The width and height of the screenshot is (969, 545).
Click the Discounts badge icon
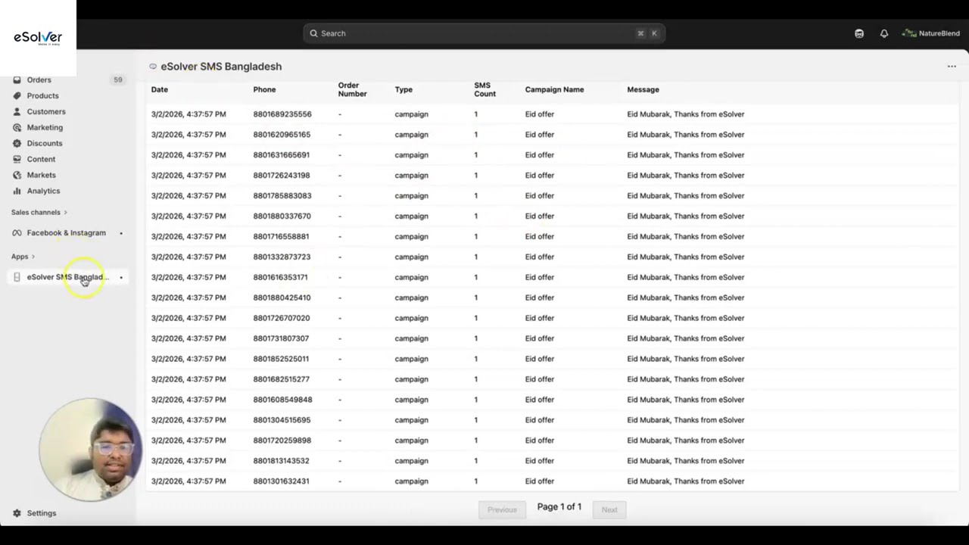pyautogui.click(x=17, y=143)
